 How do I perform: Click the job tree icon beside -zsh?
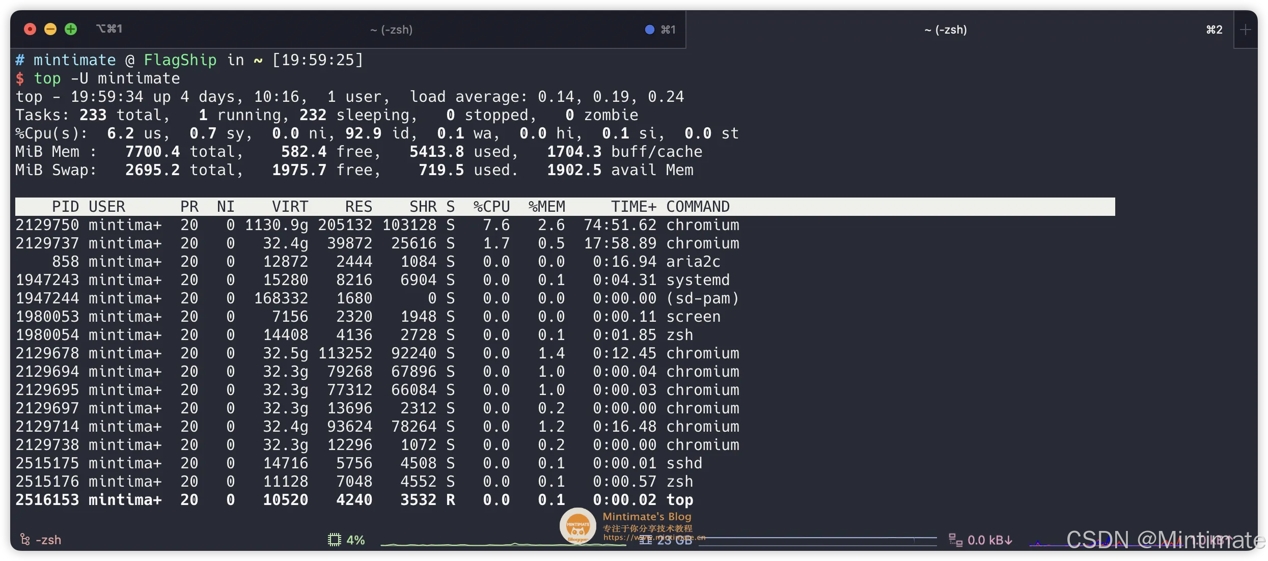pyautogui.click(x=25, y=540)
